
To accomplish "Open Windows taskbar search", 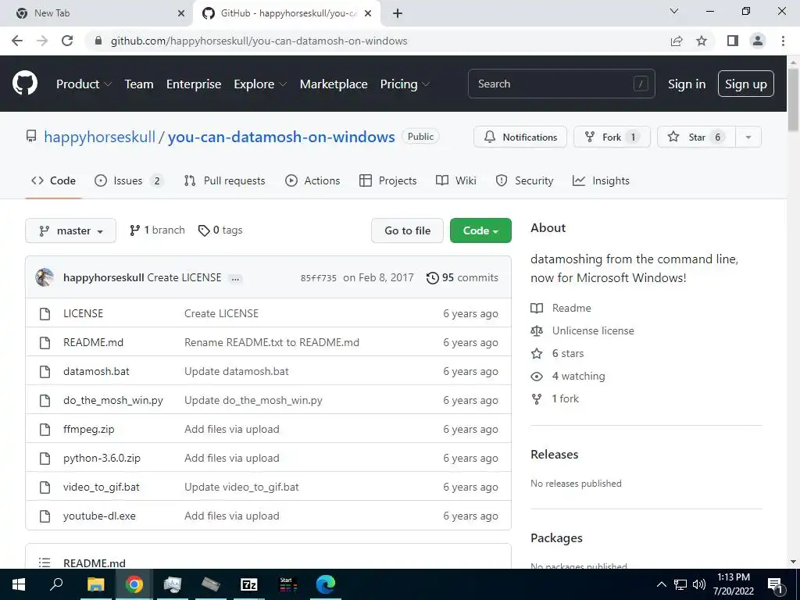I will pyautogui.click(x=56, y=584).
